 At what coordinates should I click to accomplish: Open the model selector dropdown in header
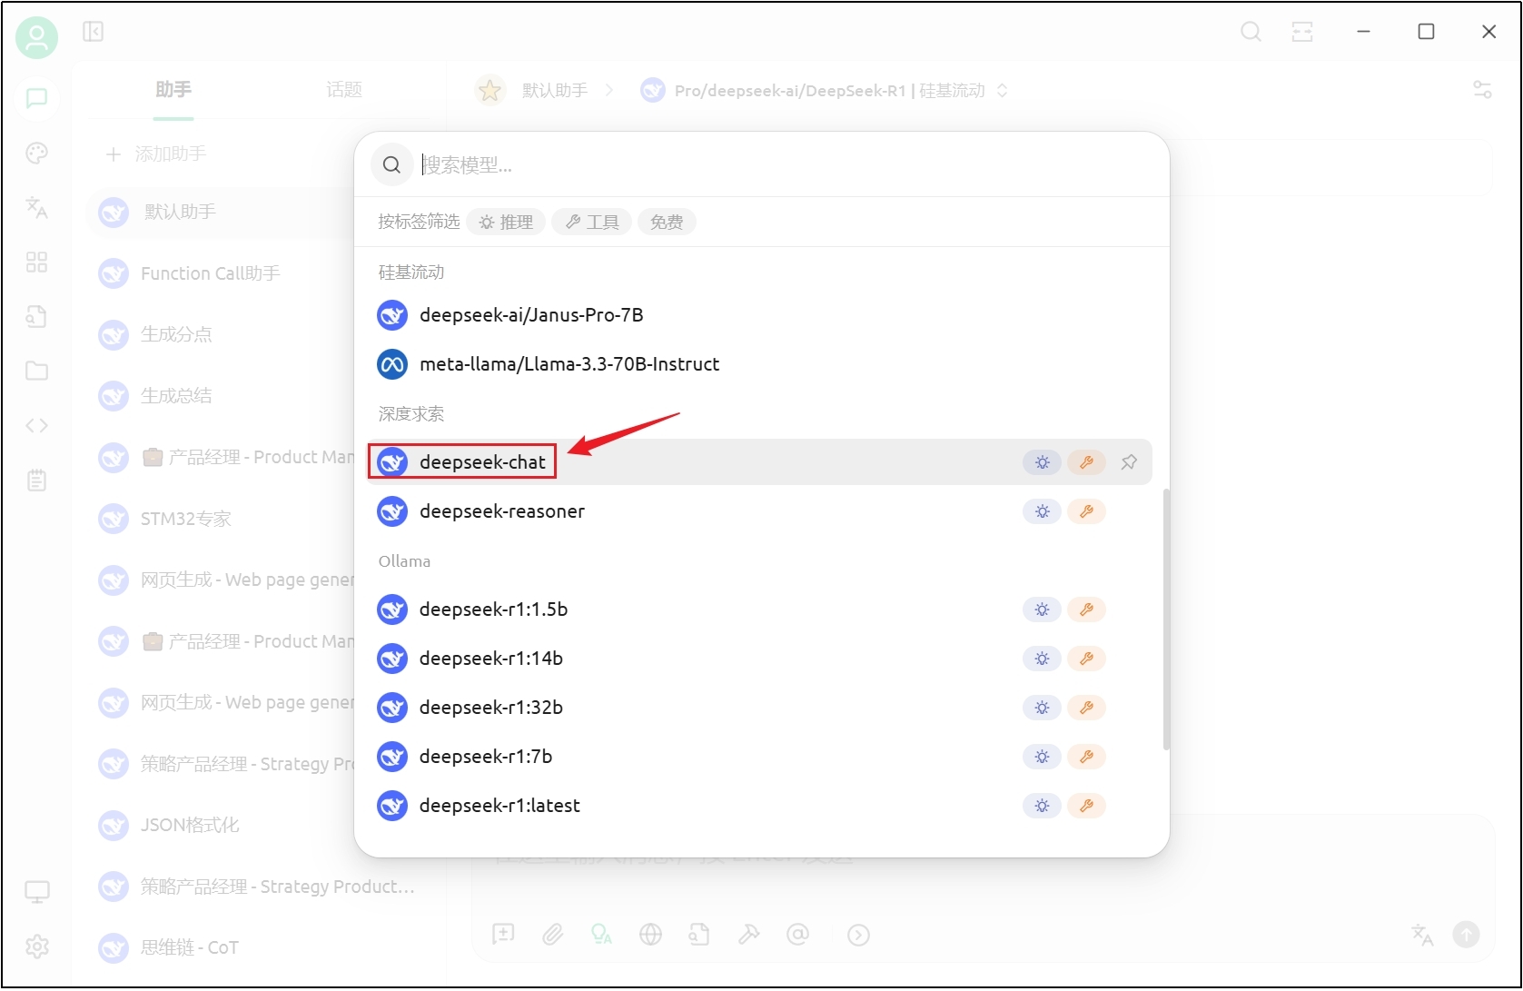(825, 91)
